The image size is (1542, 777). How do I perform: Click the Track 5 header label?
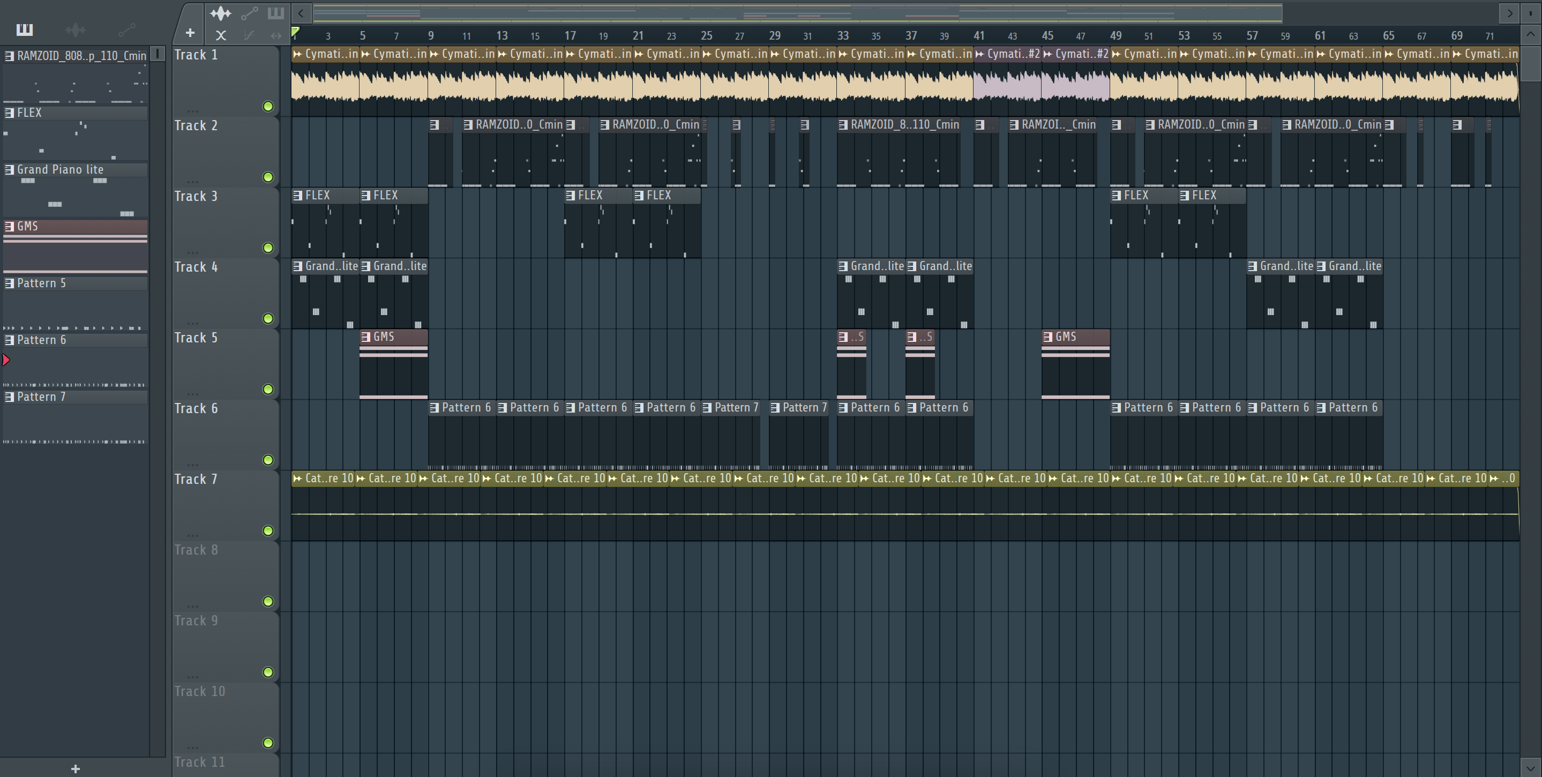click(x=196, y=338)
